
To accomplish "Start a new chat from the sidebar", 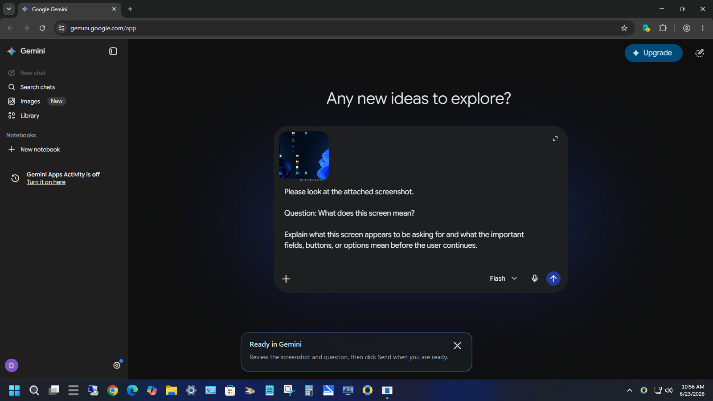I will click(x=27, y=73).
